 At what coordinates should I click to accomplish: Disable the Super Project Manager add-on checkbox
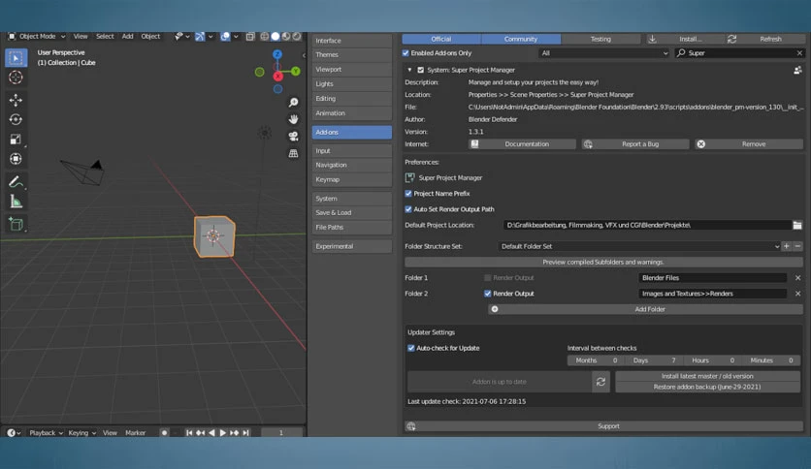point(420,70)
